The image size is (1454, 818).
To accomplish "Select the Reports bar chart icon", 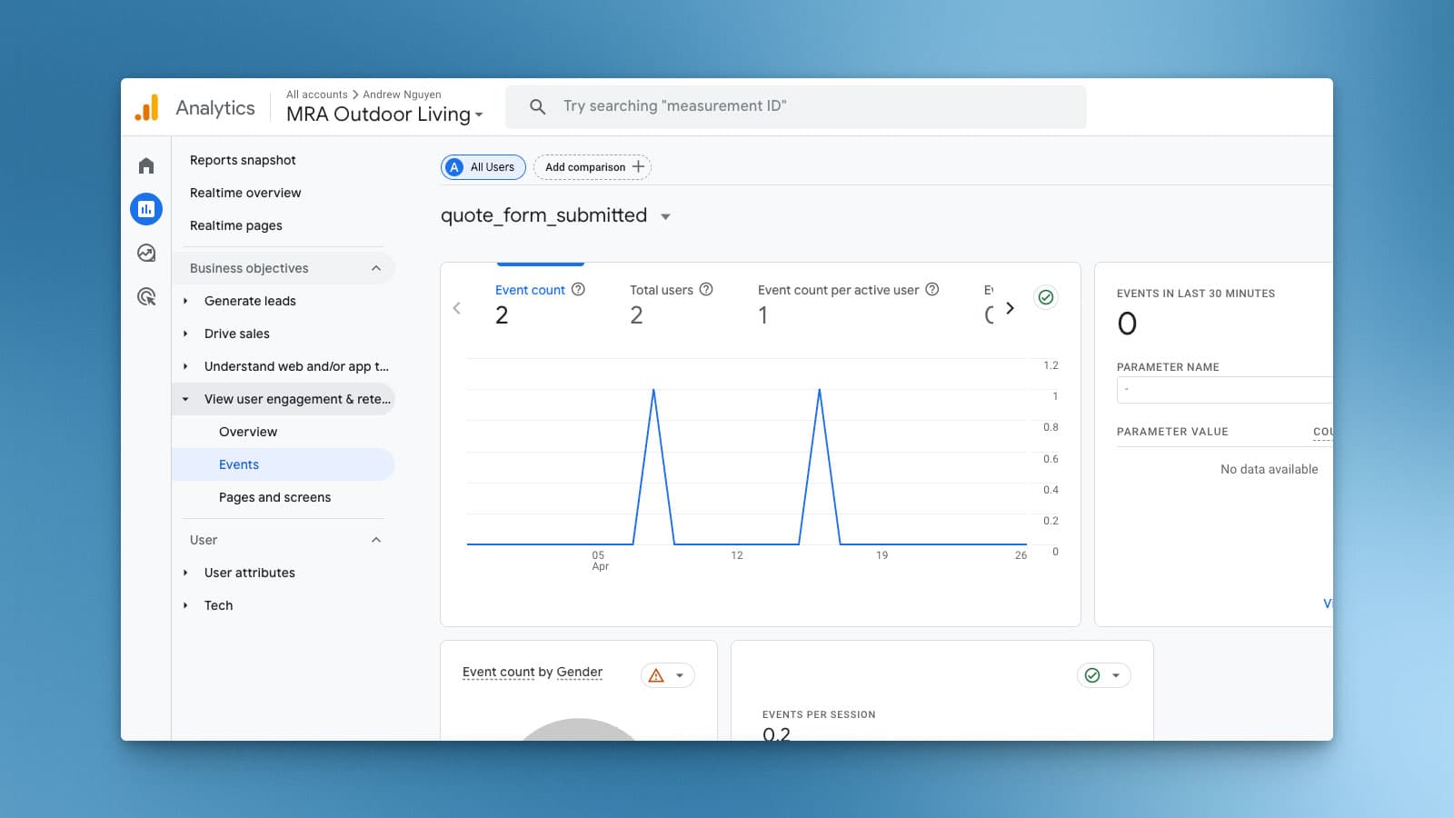I will pos(146,209).
